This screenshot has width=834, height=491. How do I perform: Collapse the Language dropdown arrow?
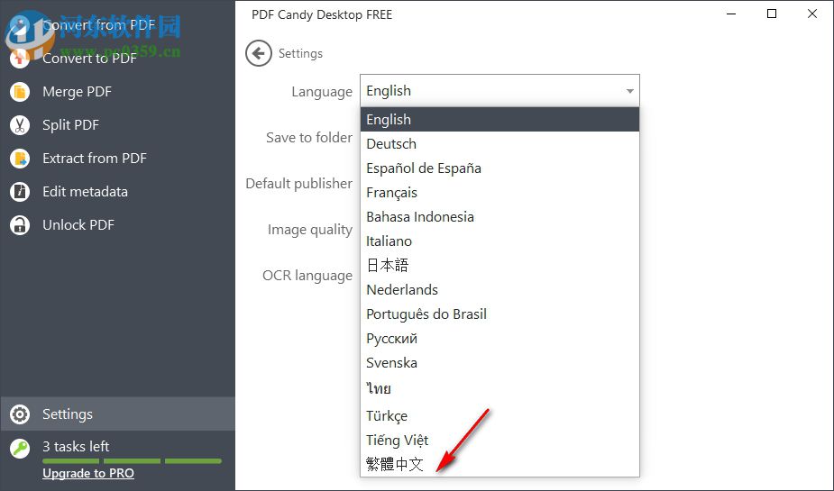[x=629, y=91]
